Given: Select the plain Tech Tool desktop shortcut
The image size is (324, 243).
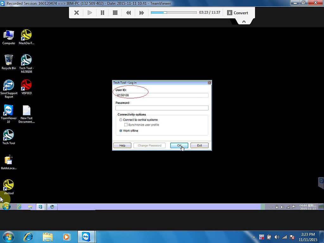Looking at the screenshot, I should click(x=9, y=137).
